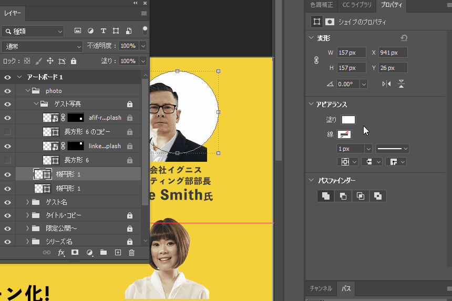Add a layer mask
This screenshot has width=452, height=301.
(x=75, y=252)
